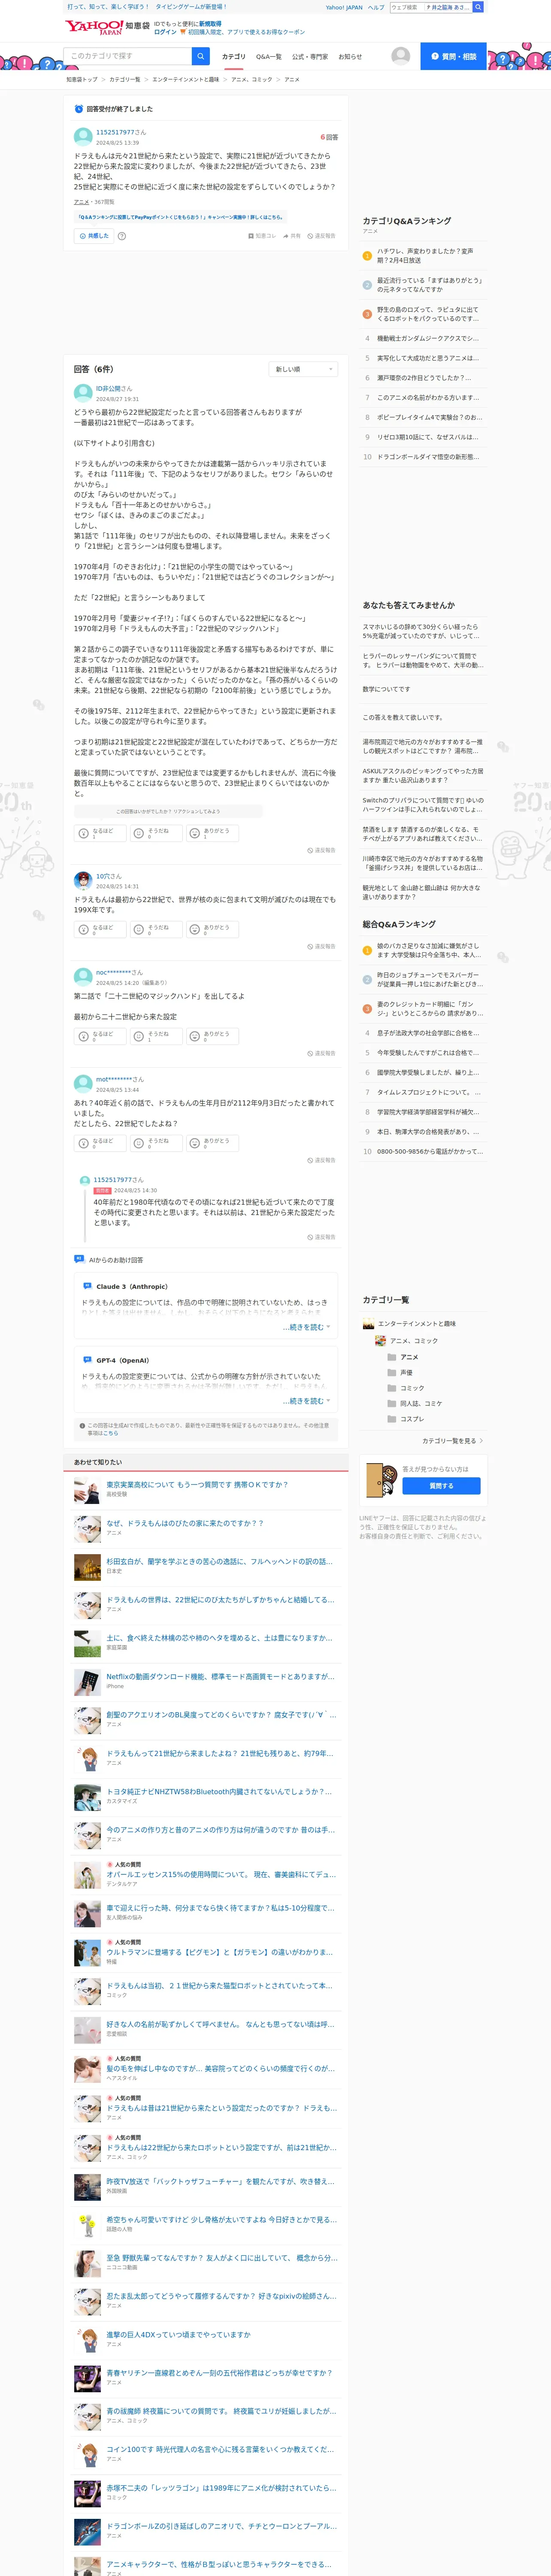Toggle なるほど reaction on mot******** answer
Viewport: 551px width, 2576px height.
coord(101,1143)
